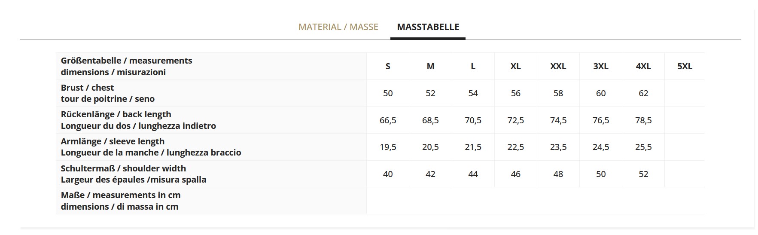Click the 3XL size column header
Screen dimensions: 758x235
click(x=600, y=66)
